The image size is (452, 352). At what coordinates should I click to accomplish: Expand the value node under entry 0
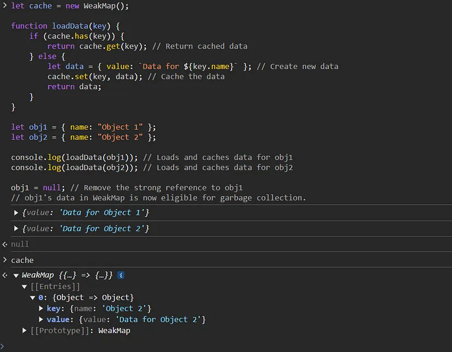[41, 319]
